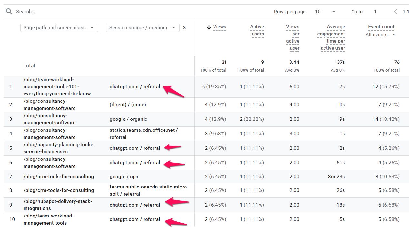Viewport: 409px width, 231px height.
Task: Click chatgpt.com / referral in row 9
Action: pyautogui.click(x=135, y=205)
